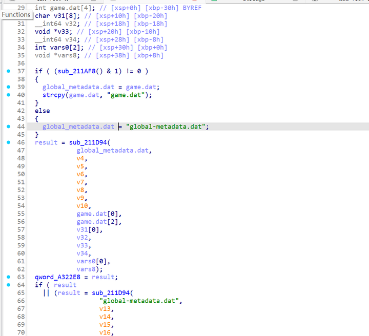Toggle breakpoint dot on line 39
This screenshot has width=369, height=336.
pos(8,87)
